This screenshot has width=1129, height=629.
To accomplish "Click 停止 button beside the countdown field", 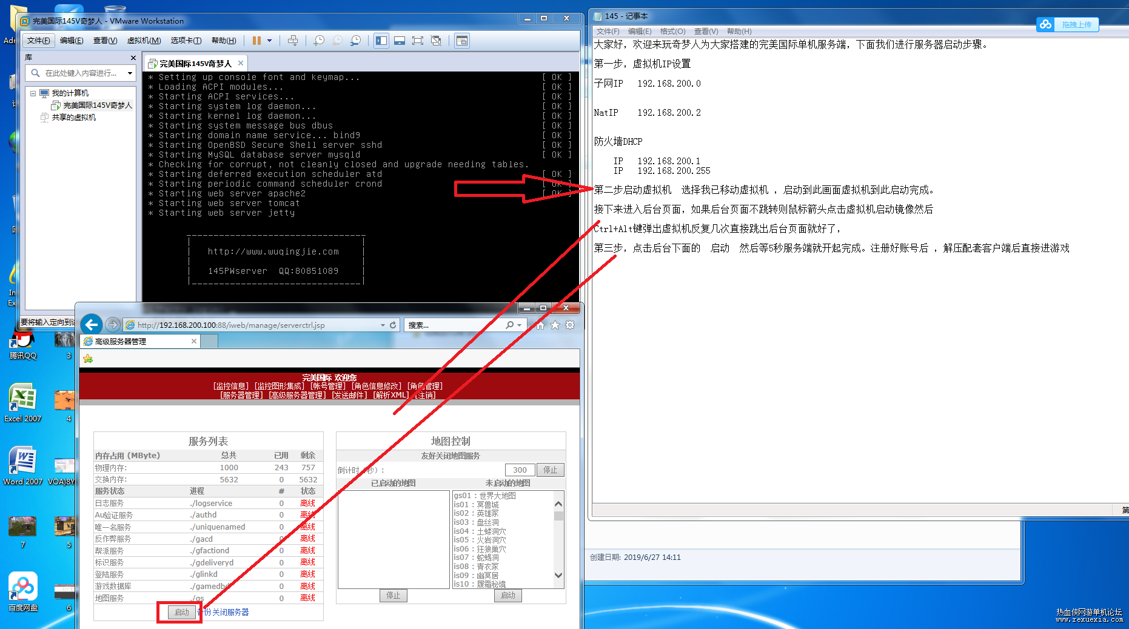I will pos(551,470).
